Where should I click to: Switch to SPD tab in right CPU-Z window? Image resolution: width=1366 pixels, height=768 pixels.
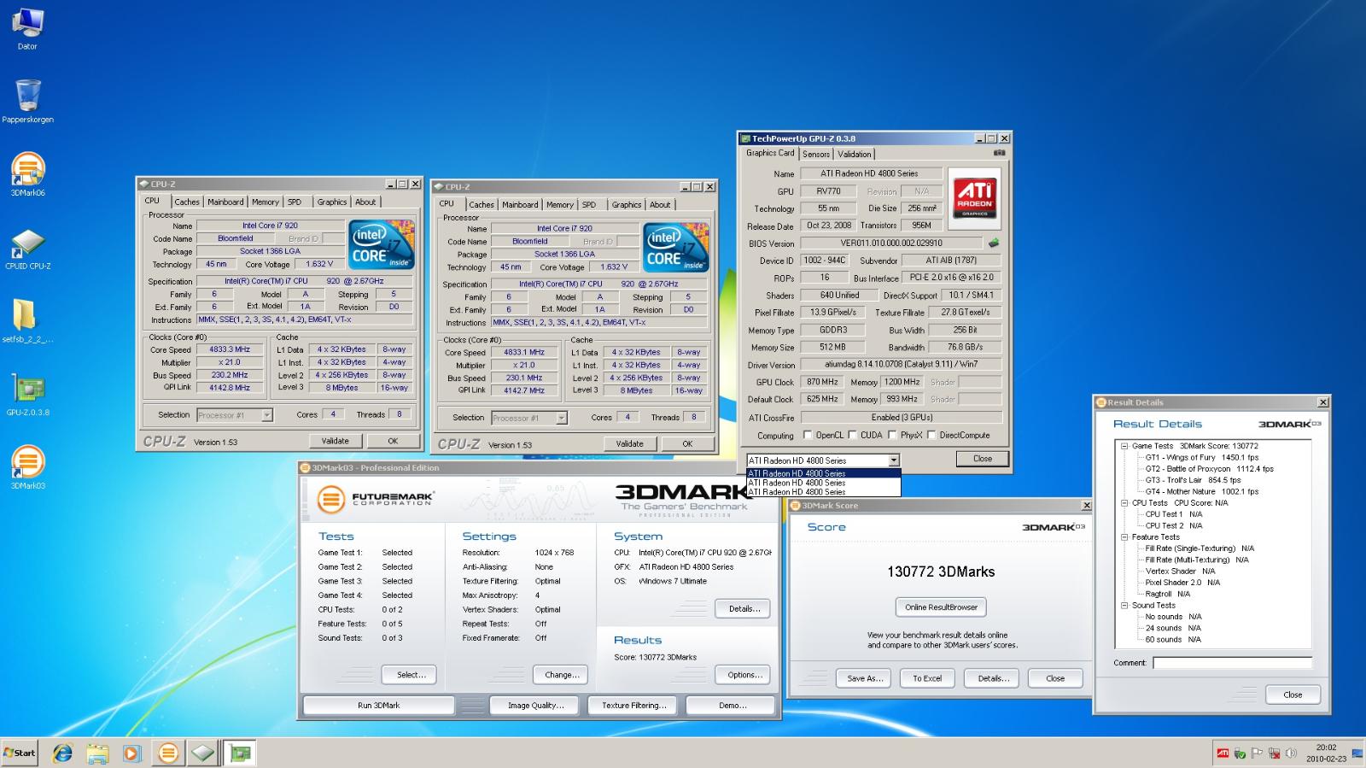point(589,205)
